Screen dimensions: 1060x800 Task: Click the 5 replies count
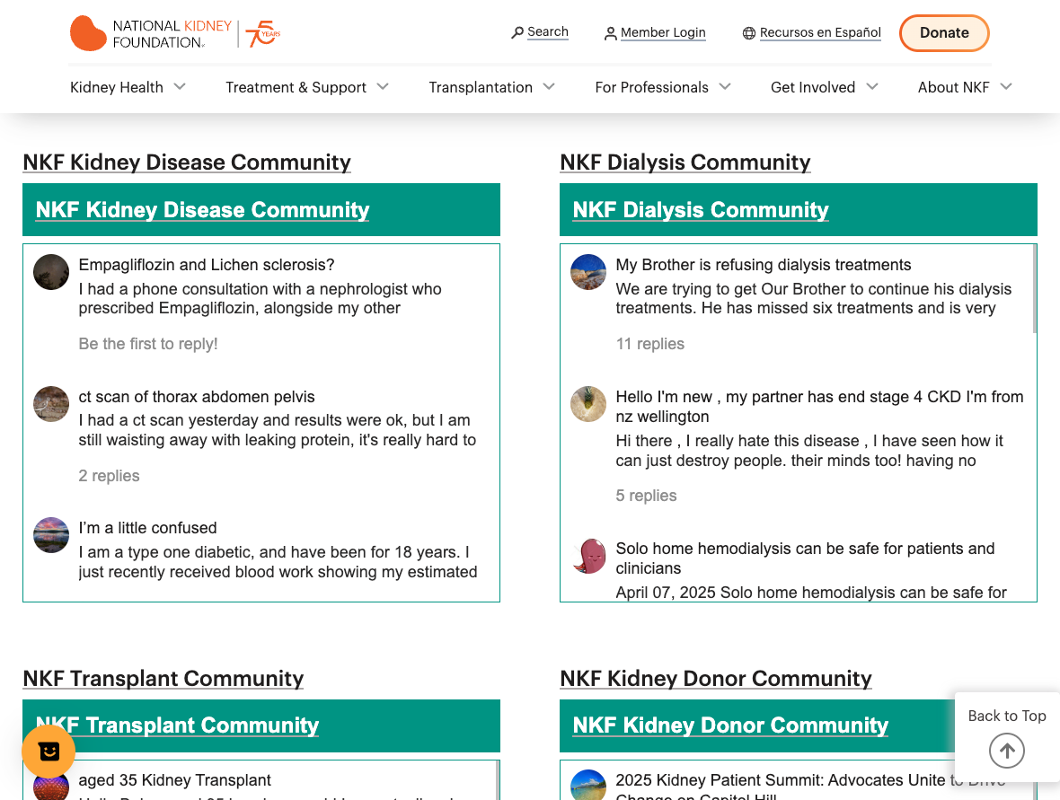pos(646,496)
